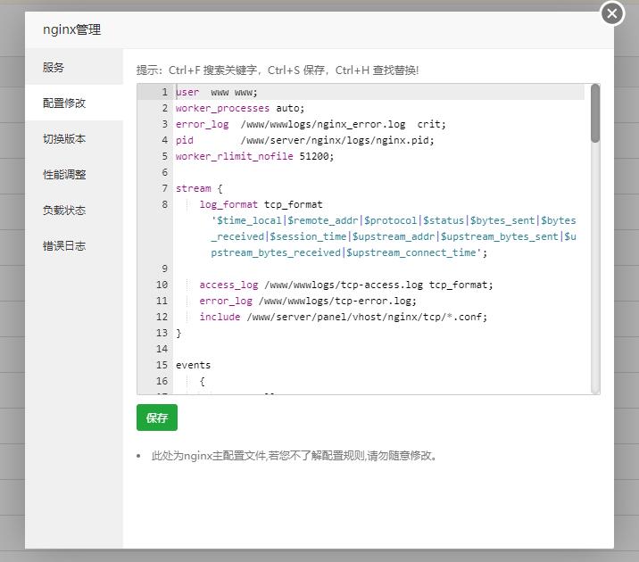Open the 服务 tab
The width and height of the screenshot is (639, 562).
tap(54, 68)
